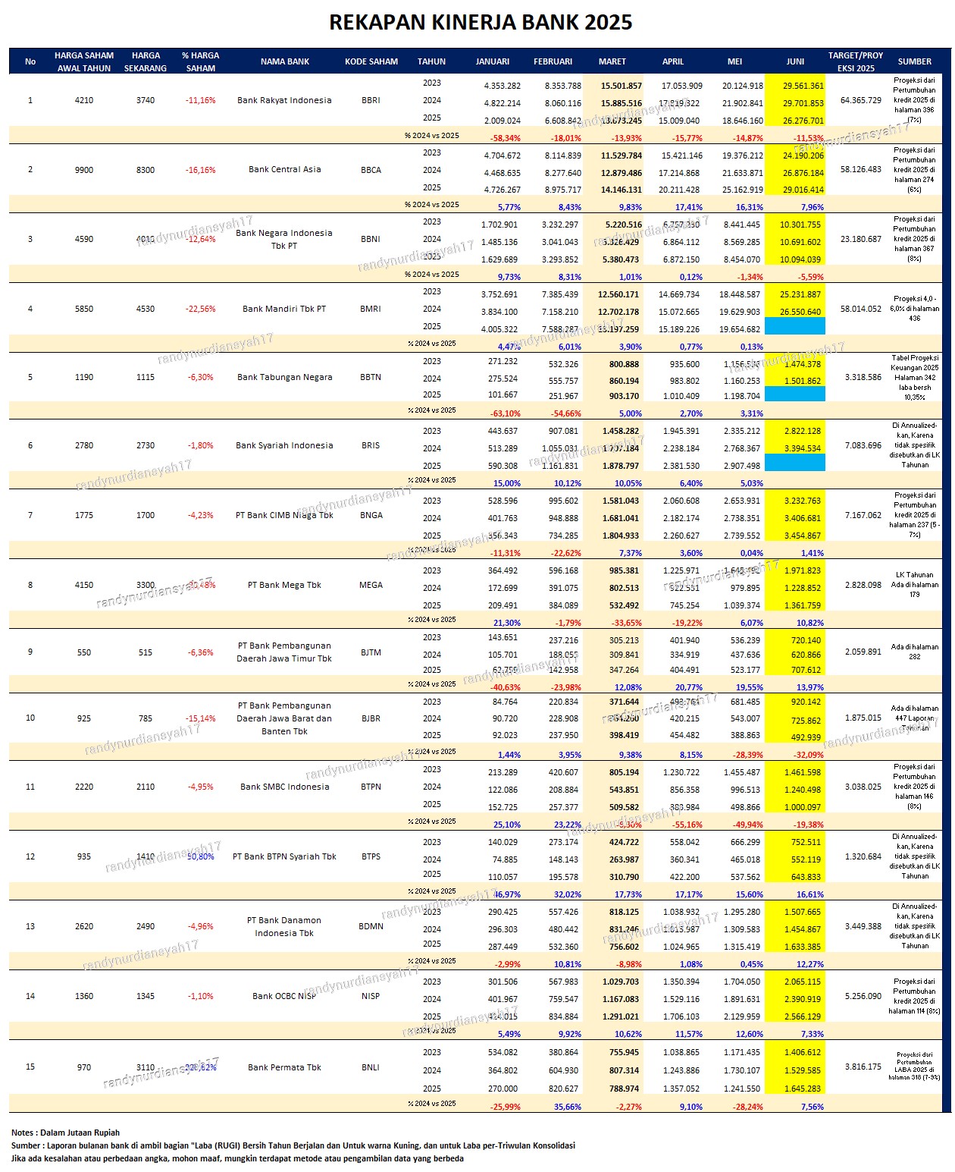Click the "MARET" column header
Image resolution: width=955 pixels, height=1172 pixels.
(612, 61)
